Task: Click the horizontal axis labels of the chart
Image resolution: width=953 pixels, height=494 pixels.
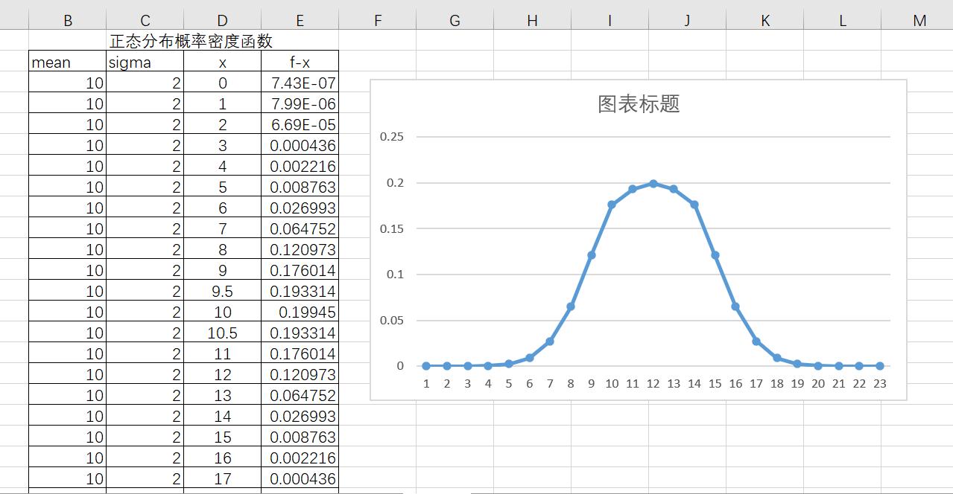Action: coord(652,383)
